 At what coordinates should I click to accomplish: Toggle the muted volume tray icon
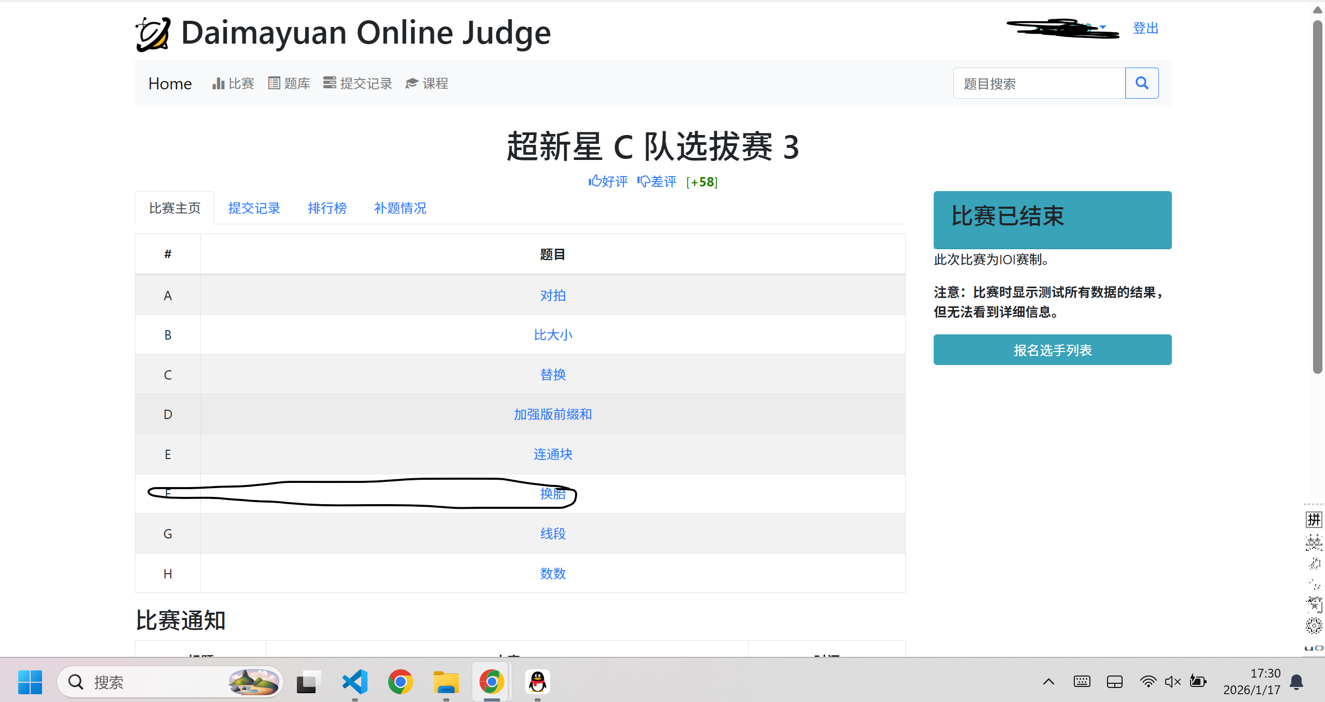(1172, 682)
